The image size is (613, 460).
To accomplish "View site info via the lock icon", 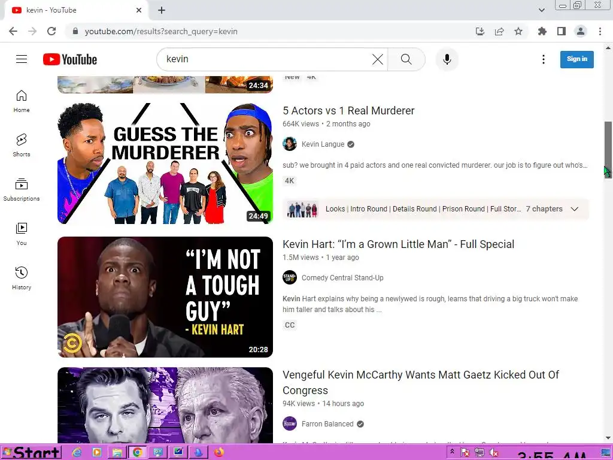I will click(75, 31).
